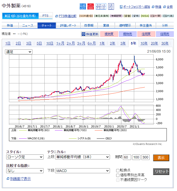The image size is (177, 191).
Task: Open the 分析 tab
Action: click(165, 25)
